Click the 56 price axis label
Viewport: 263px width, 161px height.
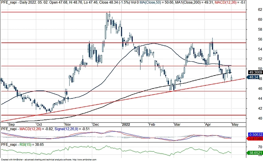point(260,39)
